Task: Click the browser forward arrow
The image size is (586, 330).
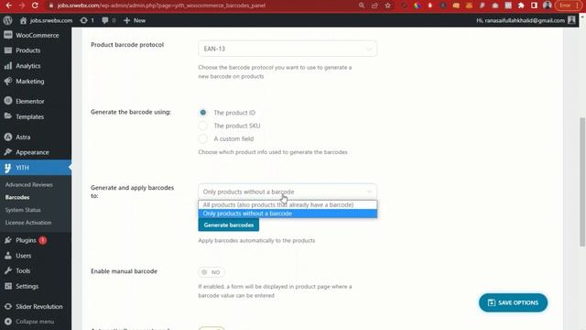Action: pos(22,5)
